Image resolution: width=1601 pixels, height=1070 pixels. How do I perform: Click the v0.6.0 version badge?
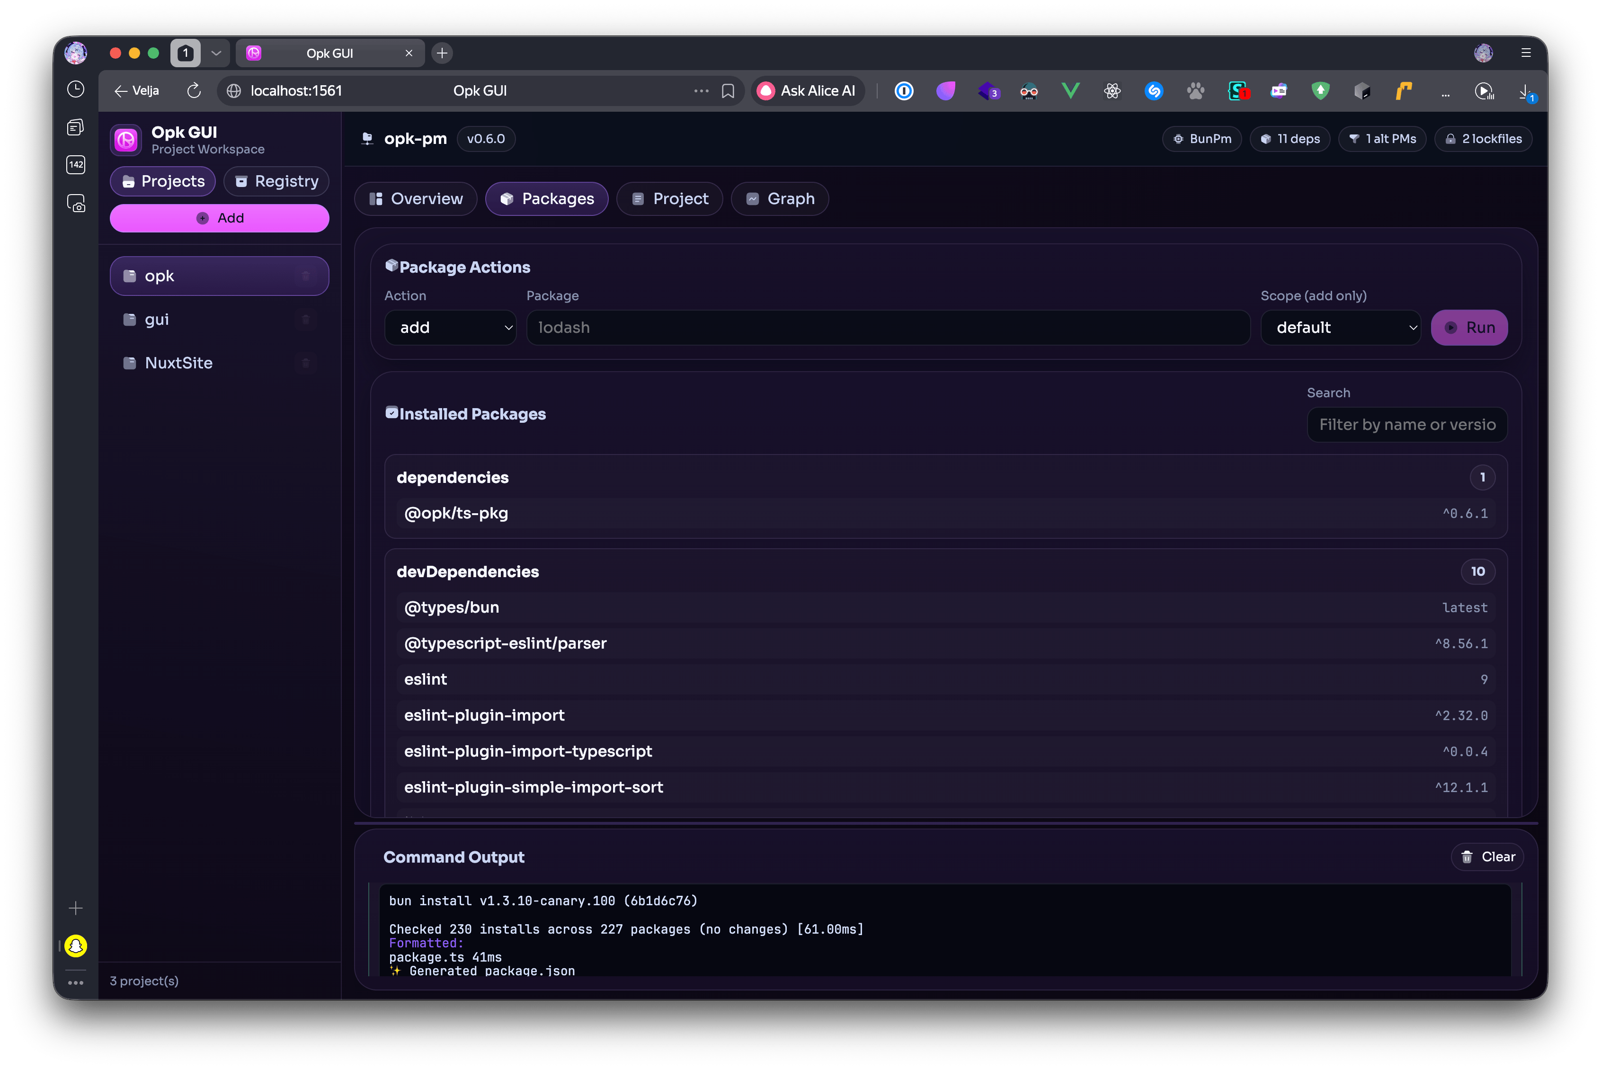[x=486, y=139]
